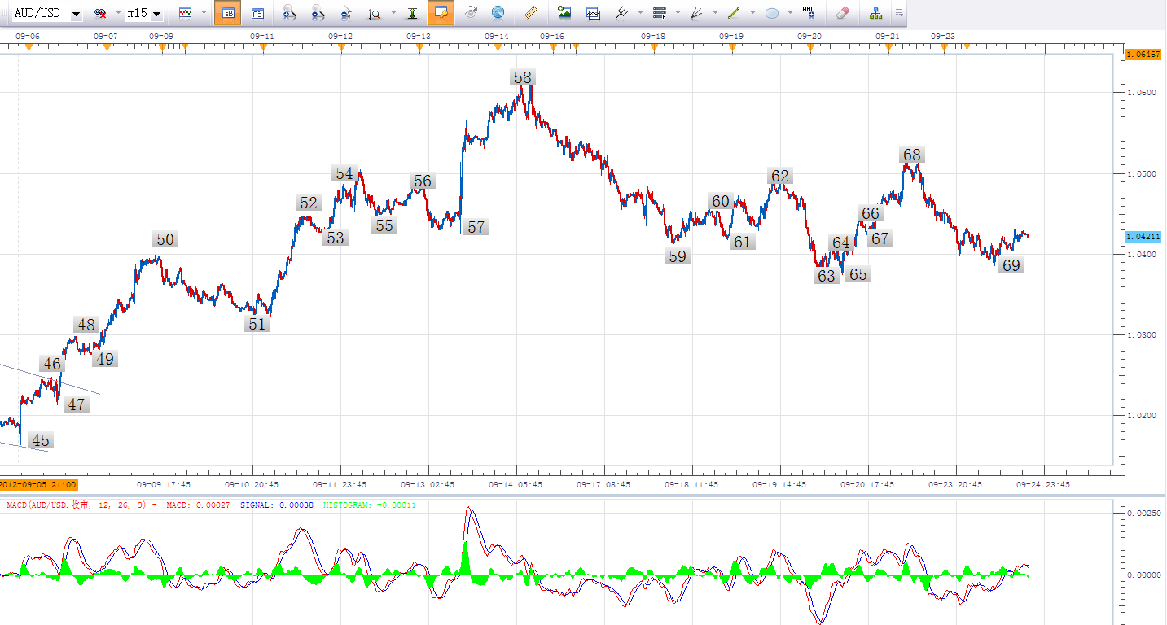Image resolution: width=1167 pixels, height=625 pixels.
Task: Click the orange marker under 09-20
Action: point(810,49)
